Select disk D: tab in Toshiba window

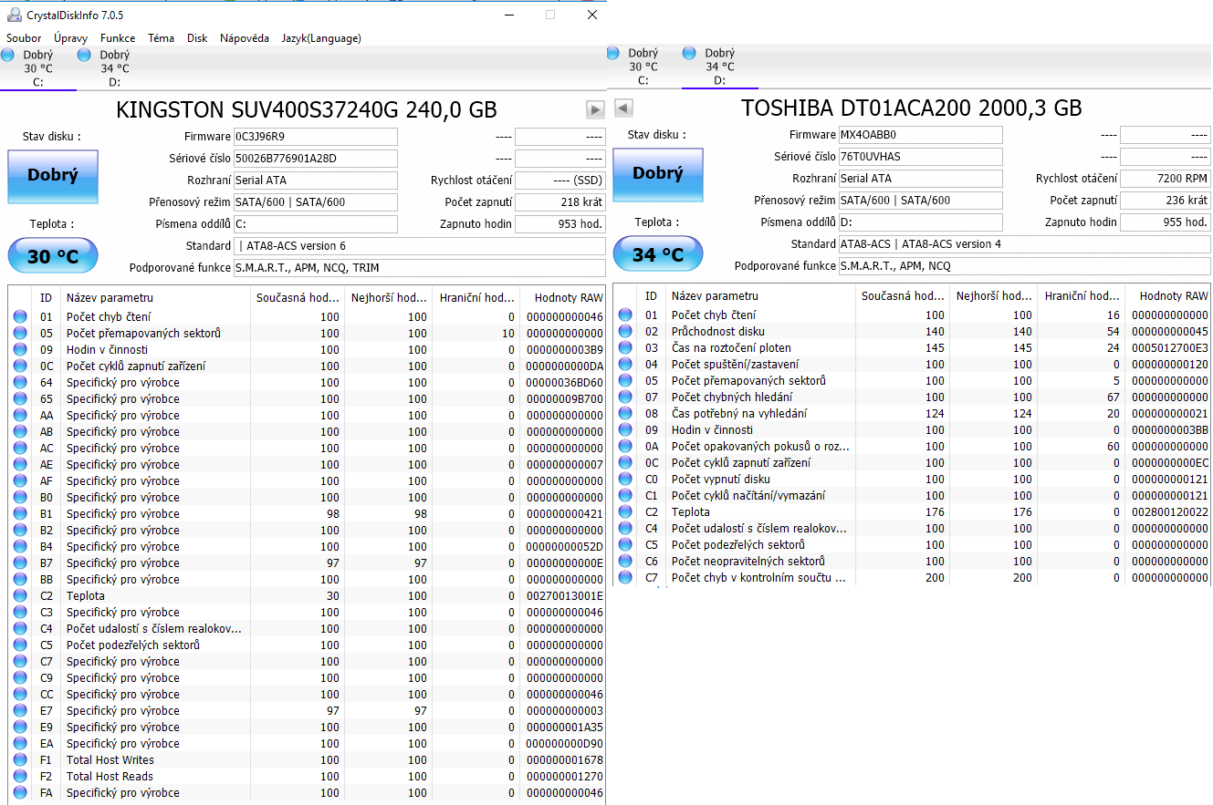tap(719, 67)
